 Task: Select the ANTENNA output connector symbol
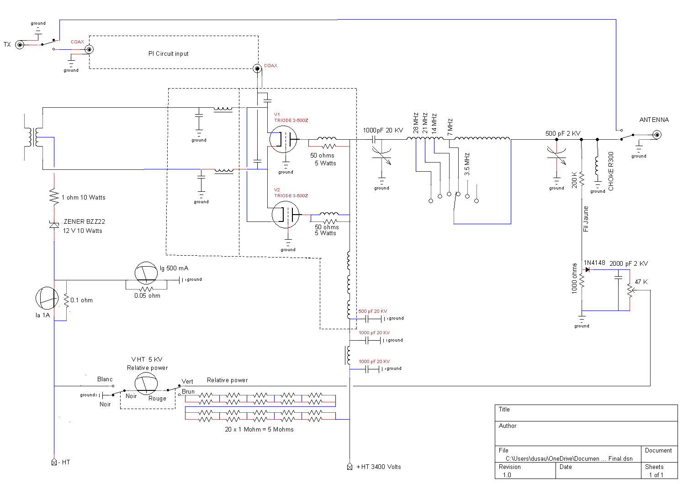(x=657, y=134)
